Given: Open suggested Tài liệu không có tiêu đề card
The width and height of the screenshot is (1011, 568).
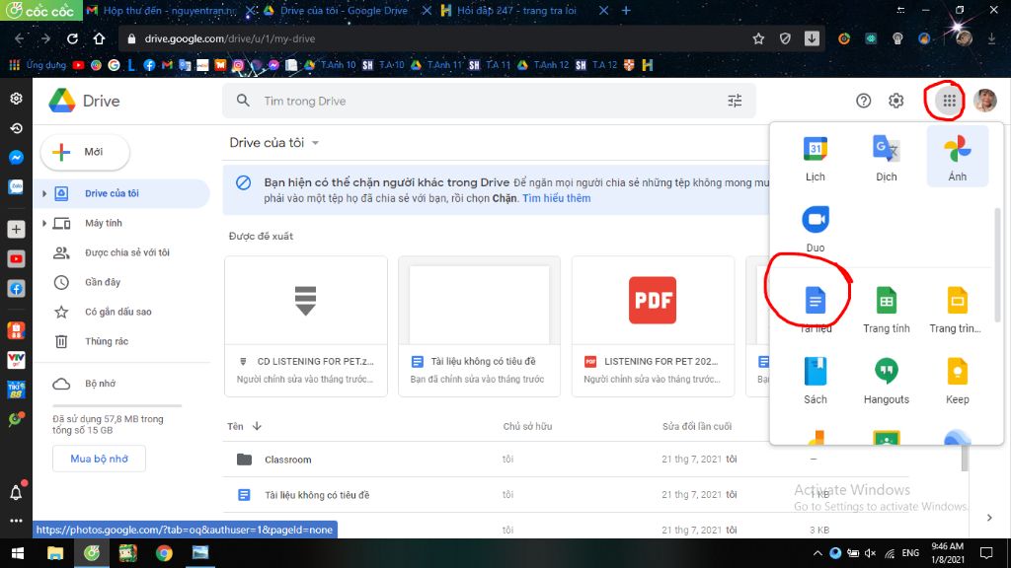Looking at the screenshot, I should click(479, 325).
